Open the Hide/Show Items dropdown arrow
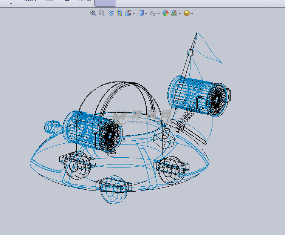The height and width of the screenshot is (235, 285). (x=158, y=14)
